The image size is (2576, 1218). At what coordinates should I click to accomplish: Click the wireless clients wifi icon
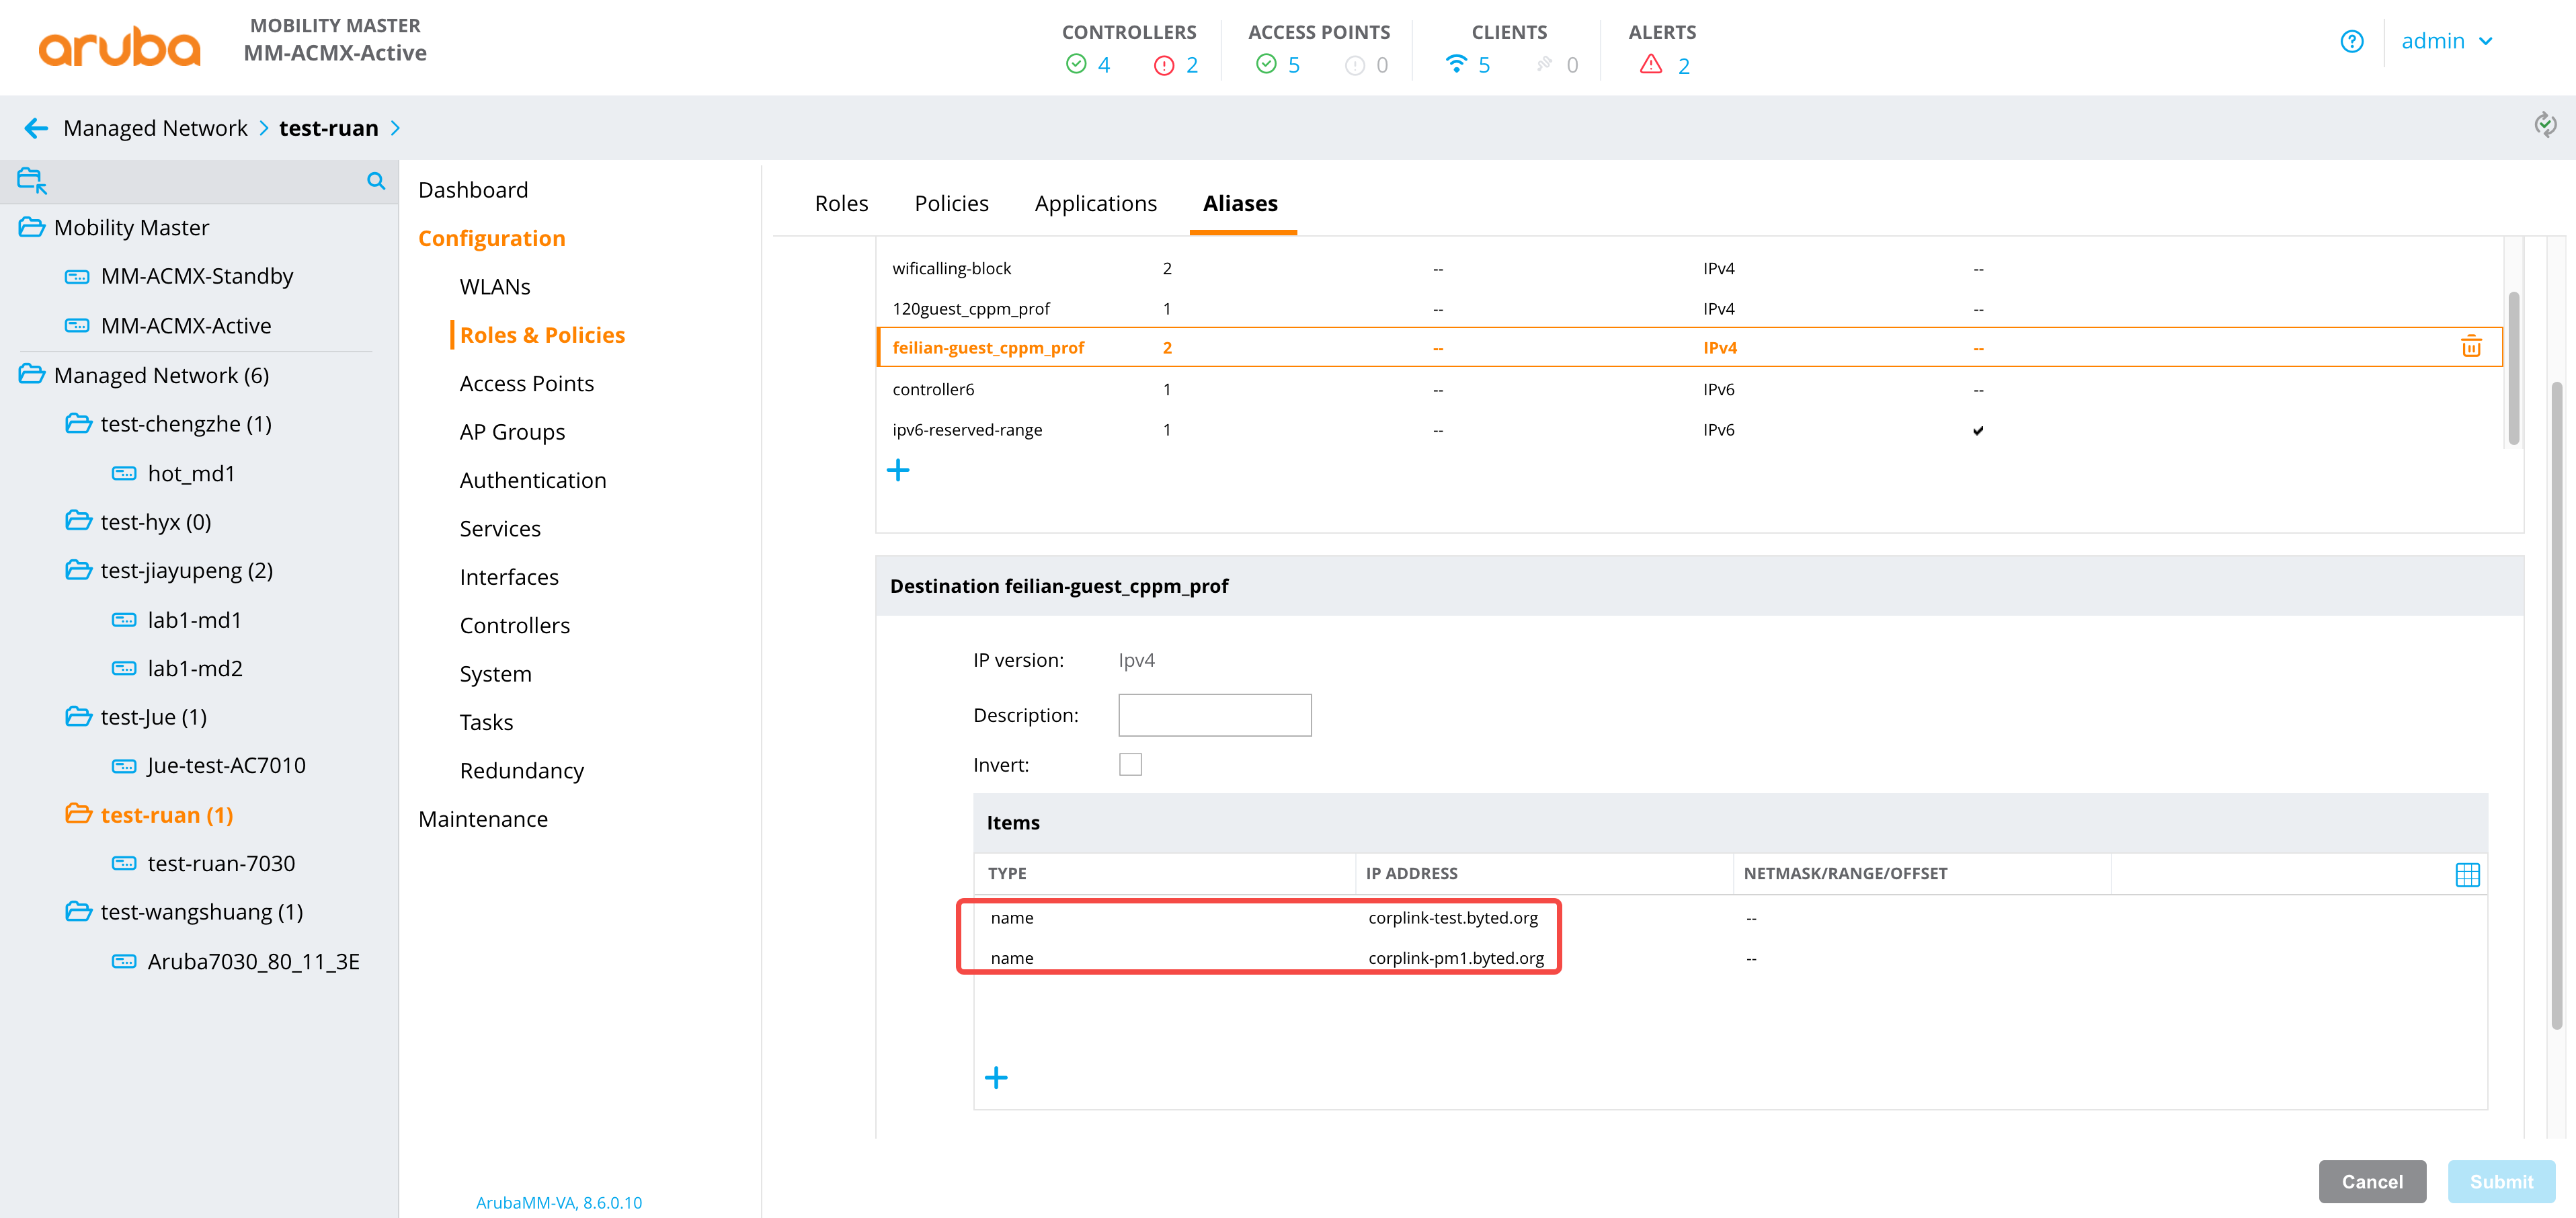[1456, 64]
